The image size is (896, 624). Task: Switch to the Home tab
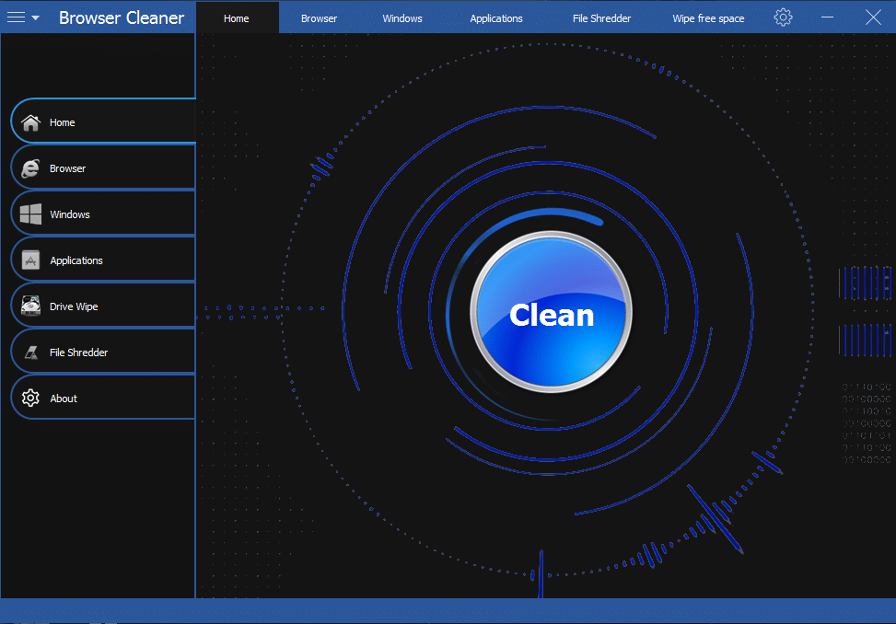click(237, 18)
